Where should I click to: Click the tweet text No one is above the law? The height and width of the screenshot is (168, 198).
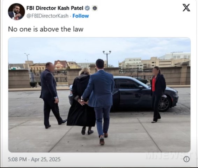pyautogui.click(x=46, y=29)
